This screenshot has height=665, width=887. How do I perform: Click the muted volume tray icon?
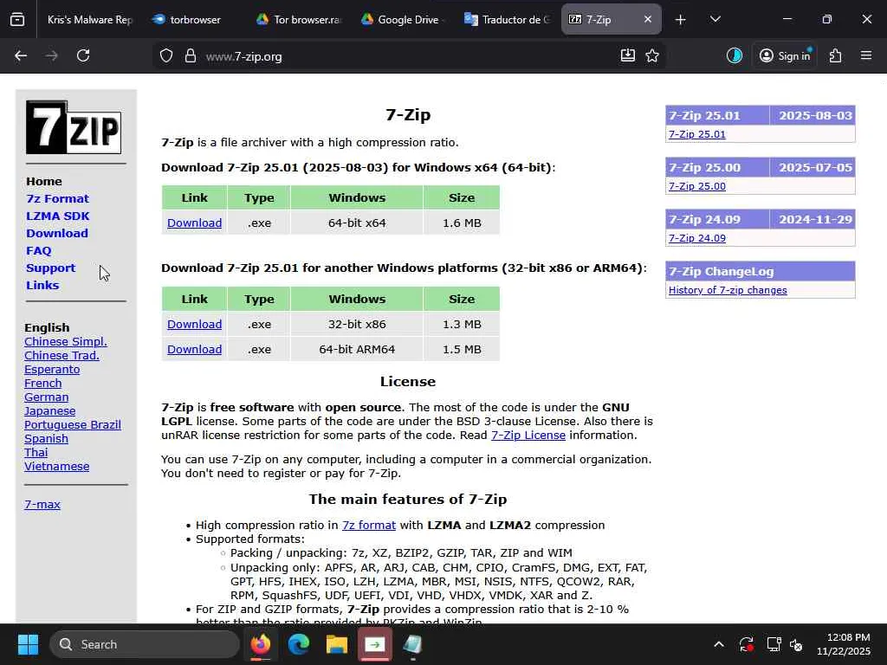coord(797,644)
